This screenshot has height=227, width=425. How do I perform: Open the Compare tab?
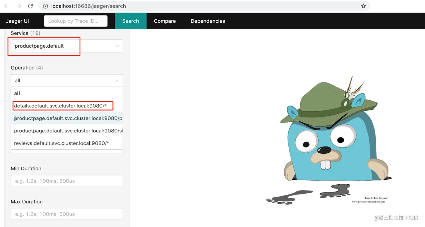(x=165, y=21)
